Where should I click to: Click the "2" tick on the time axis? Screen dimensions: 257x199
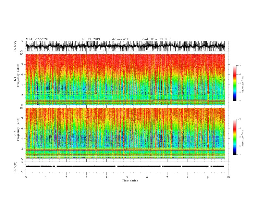[66, 177]
